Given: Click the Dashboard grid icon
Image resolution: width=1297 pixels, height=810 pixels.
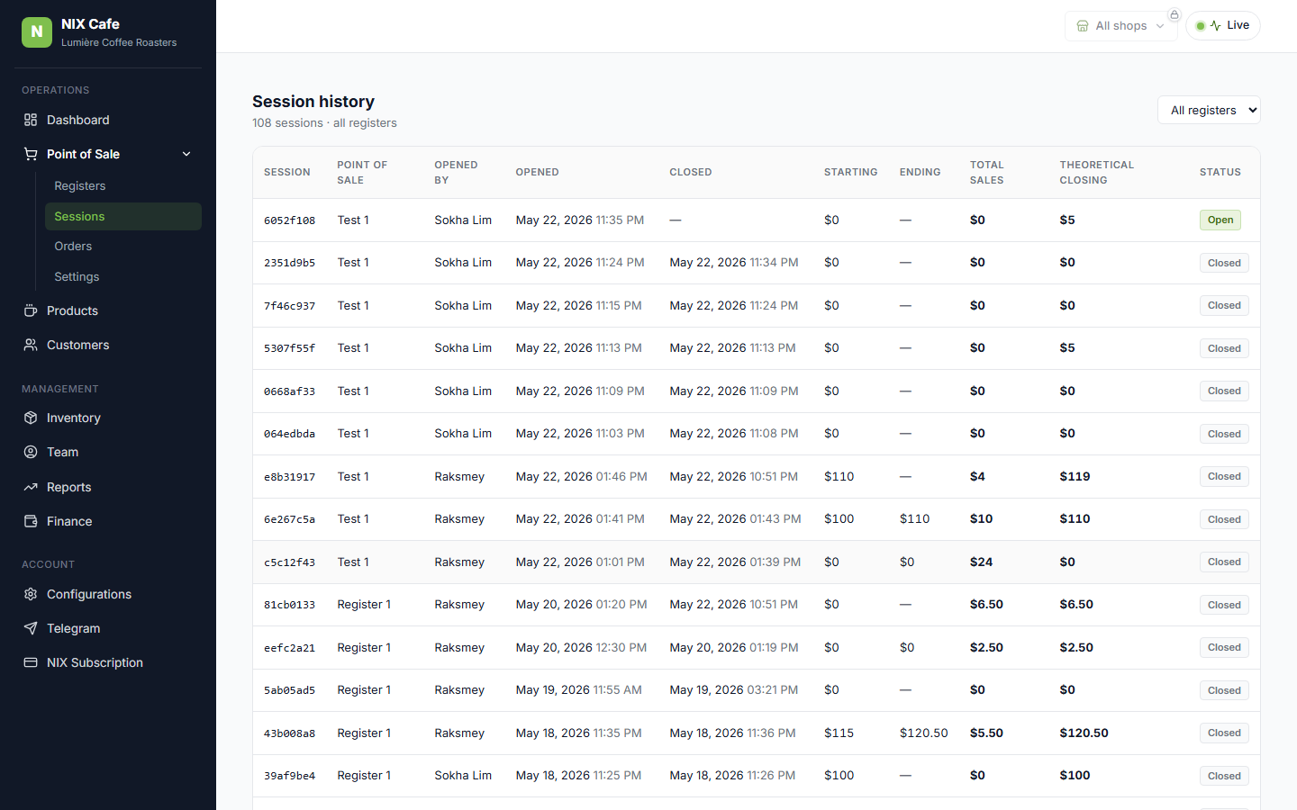Looking at the screenshot, I should 31,120.
